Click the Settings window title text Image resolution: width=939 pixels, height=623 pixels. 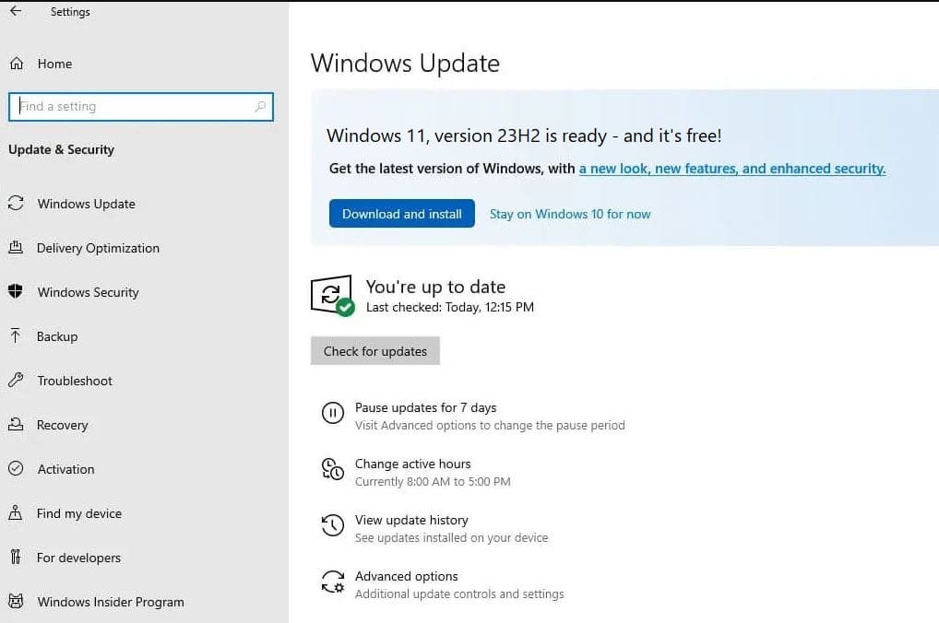(x=70, y=12)
